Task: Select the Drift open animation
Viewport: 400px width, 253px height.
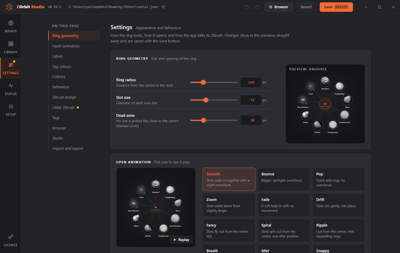Action: 339,205
